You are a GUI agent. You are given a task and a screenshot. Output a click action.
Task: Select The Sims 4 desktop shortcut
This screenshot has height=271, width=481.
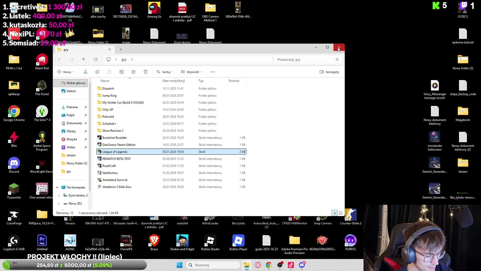coord(42,114)
